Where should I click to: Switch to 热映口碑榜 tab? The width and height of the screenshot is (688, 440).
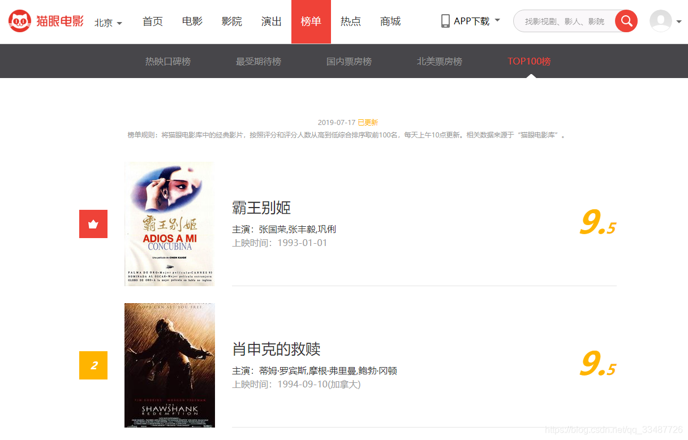click(x=168, y=61)
